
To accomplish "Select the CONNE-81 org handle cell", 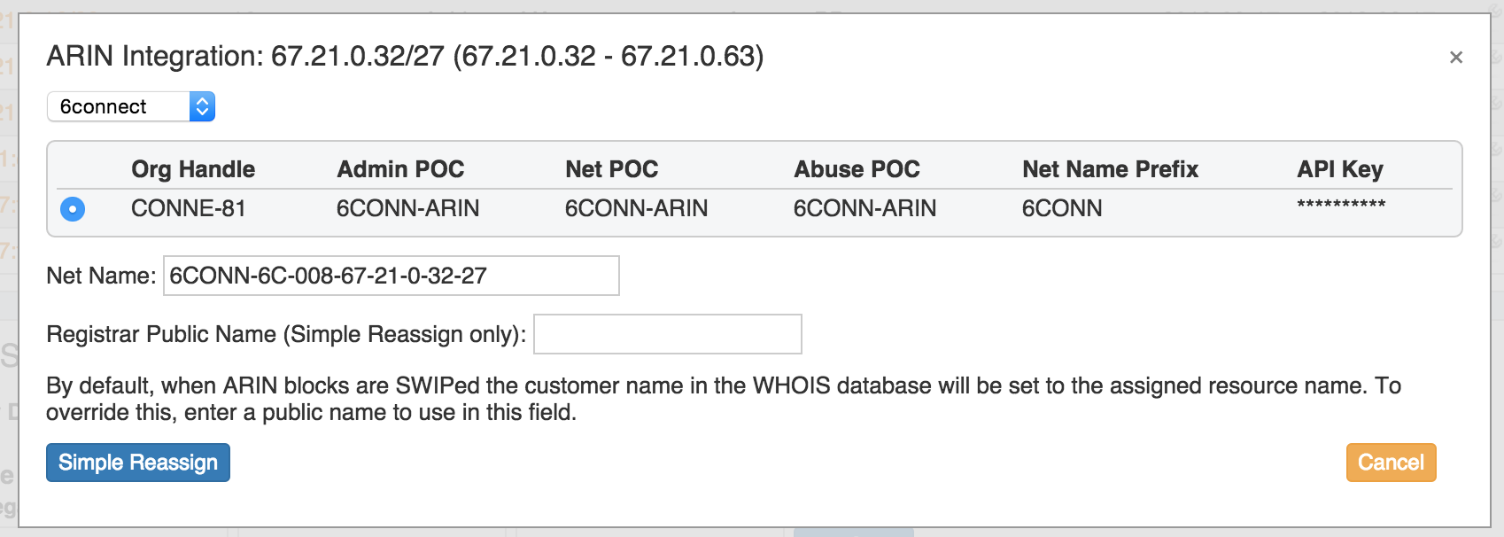I will (x=189, y=208).
